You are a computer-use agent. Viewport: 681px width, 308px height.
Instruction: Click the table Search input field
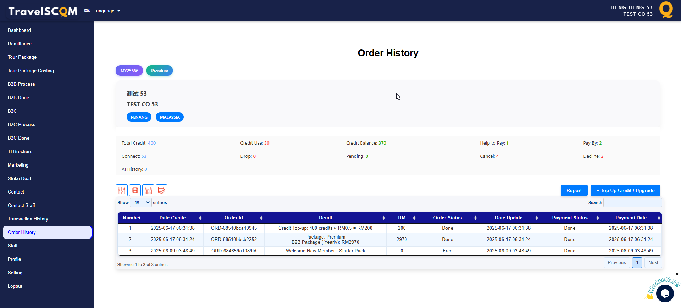tap(632, 203)
